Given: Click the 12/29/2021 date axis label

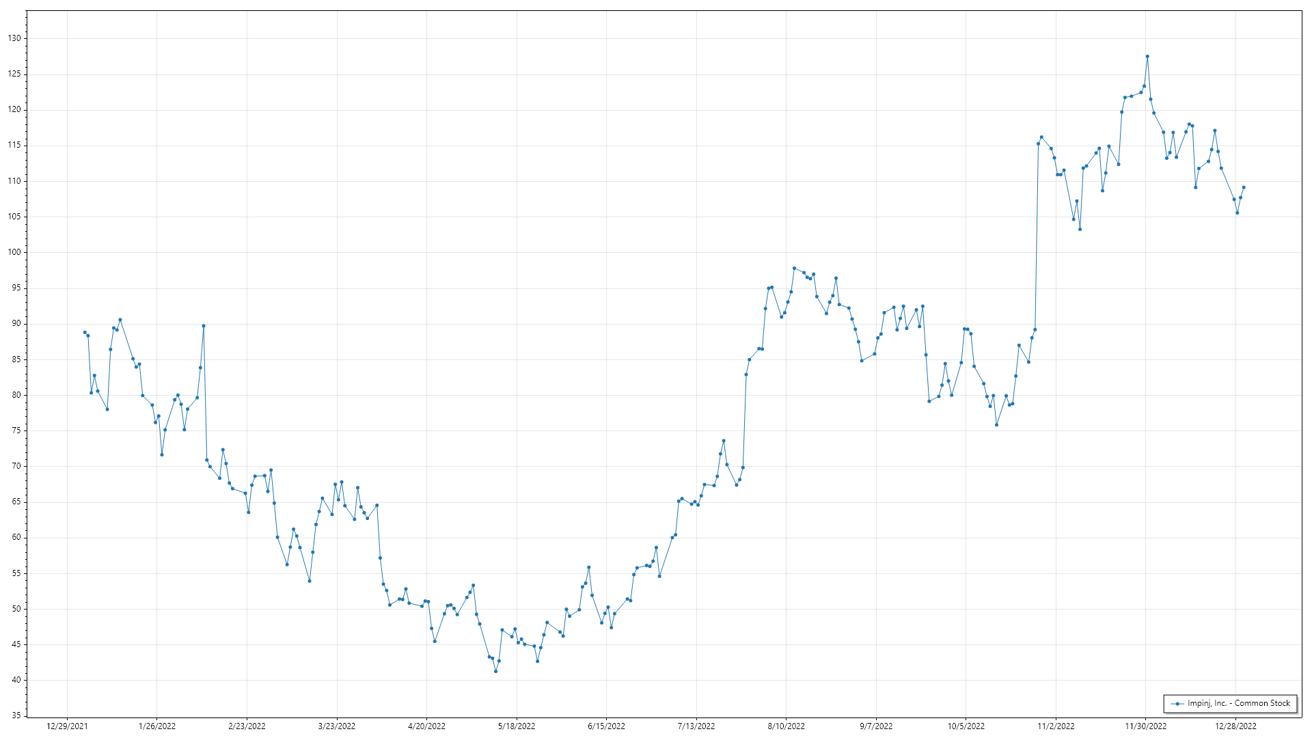Looking at the screenshot, I should 67,726.
